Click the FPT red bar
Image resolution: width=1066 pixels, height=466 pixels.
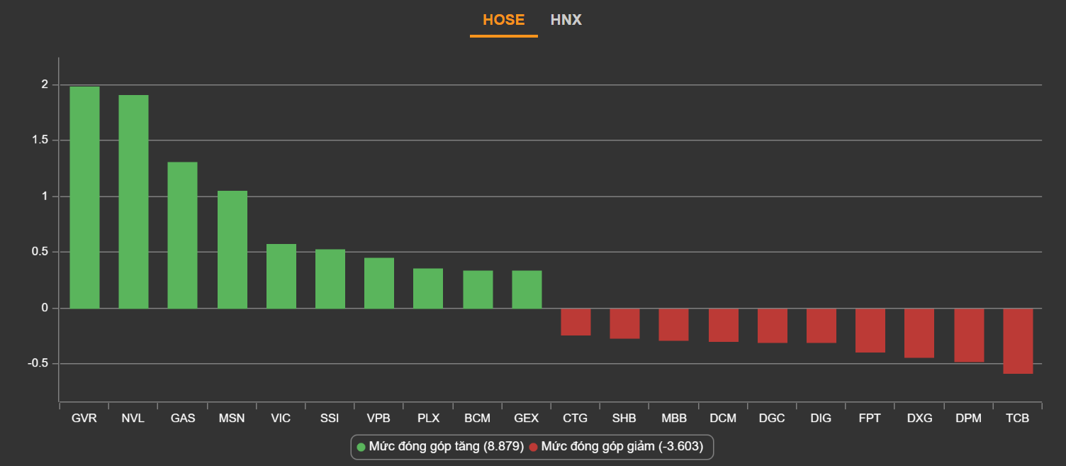click(x=870, y=330)
